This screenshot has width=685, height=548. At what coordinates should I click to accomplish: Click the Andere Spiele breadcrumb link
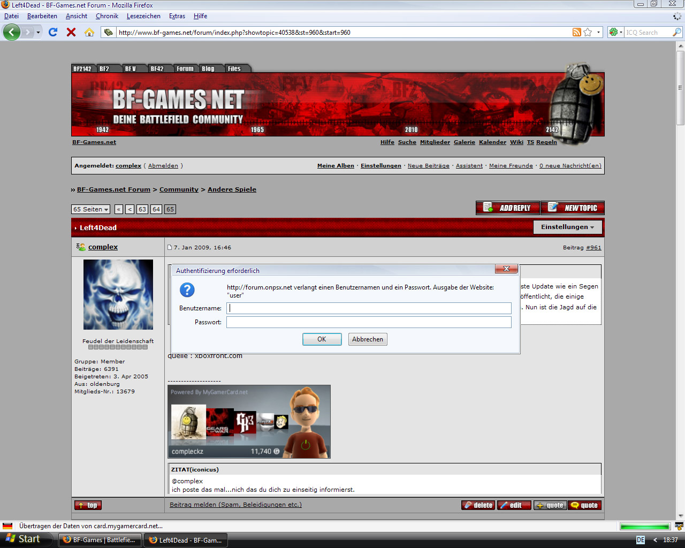232,189
